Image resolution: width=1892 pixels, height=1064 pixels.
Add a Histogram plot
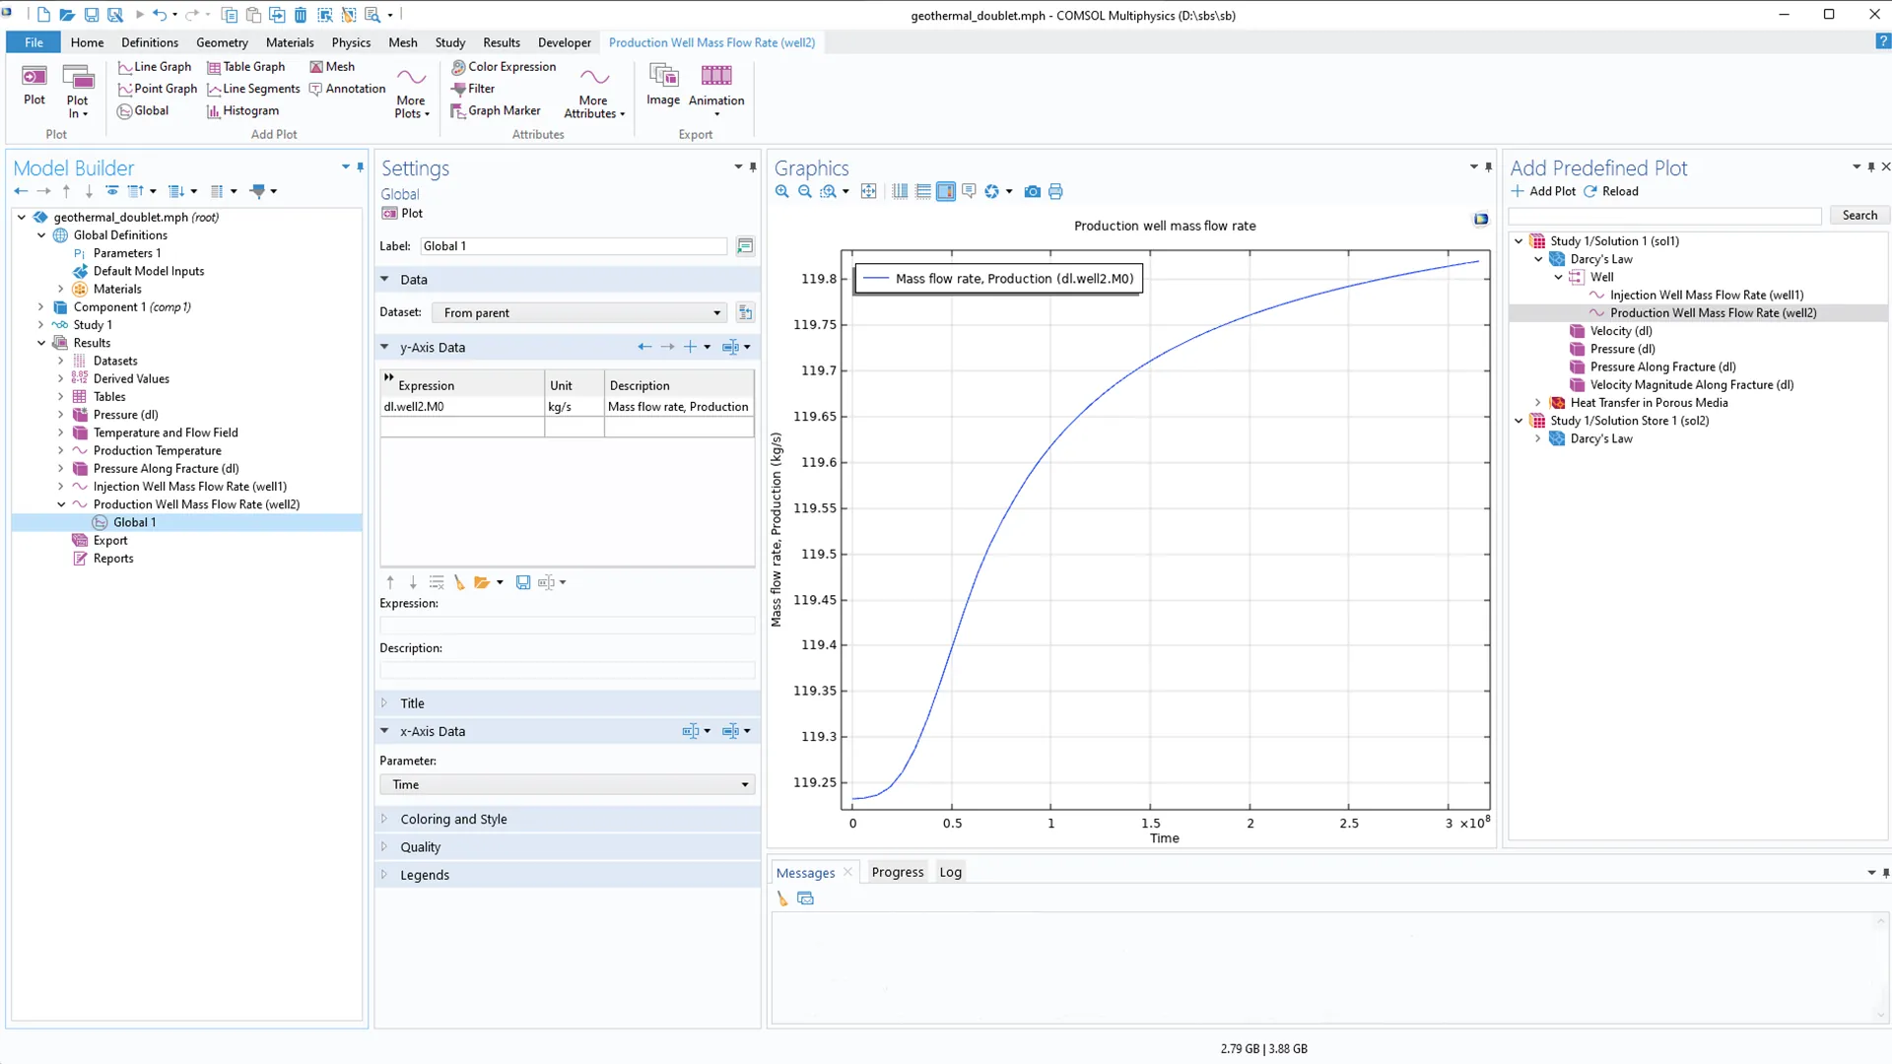[x=242, y=111]
